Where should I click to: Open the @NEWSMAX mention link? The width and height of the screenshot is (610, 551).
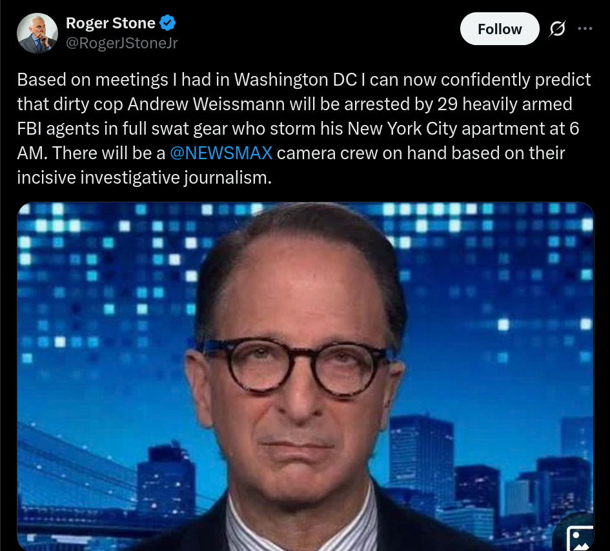(221, 153)
